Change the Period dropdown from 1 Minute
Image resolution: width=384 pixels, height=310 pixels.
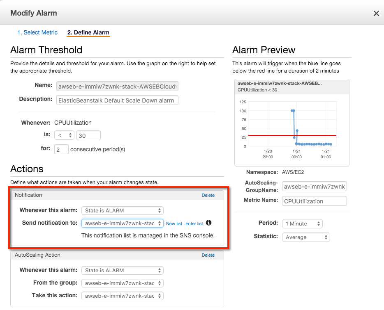pos(302,223)
